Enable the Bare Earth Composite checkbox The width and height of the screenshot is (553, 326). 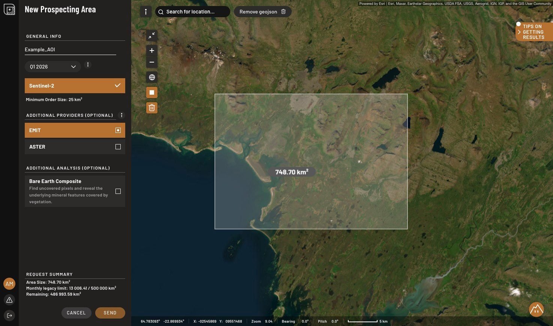coord(118,191)
